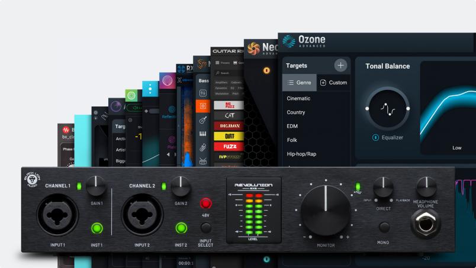Toggle the red 48V phantom power button
Viewport: 476px width, 268px height.
(x=205, y=204)
